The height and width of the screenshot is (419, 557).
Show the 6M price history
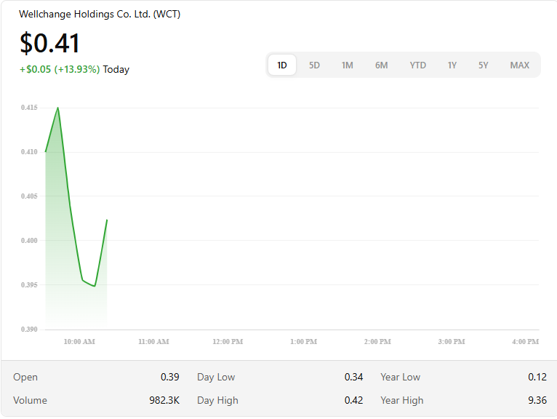click(381, 65)
